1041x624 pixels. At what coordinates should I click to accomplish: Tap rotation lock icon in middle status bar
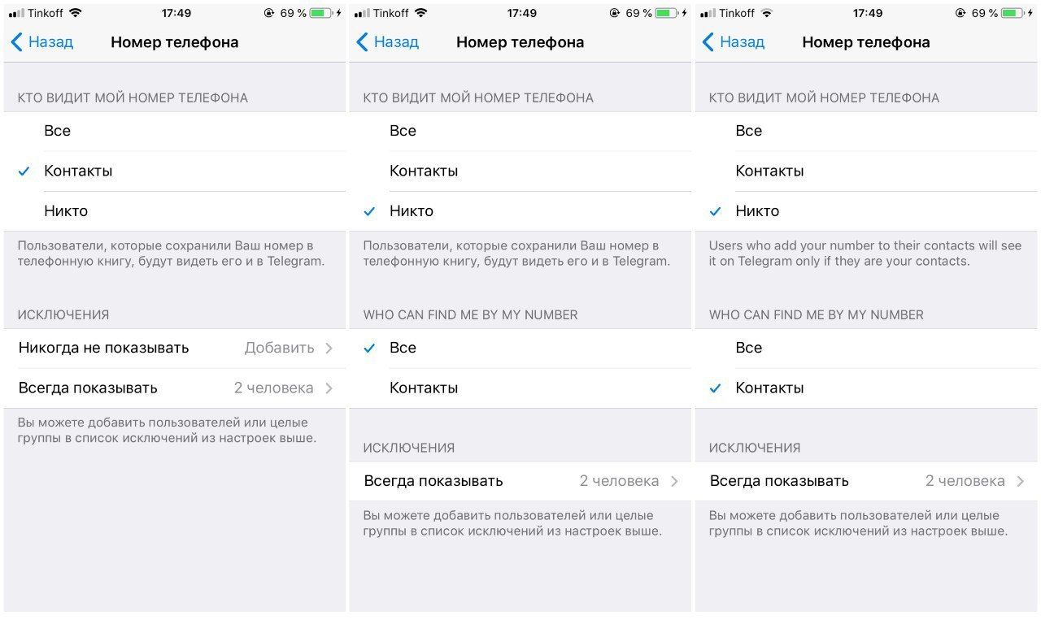[x=615, y=13]
